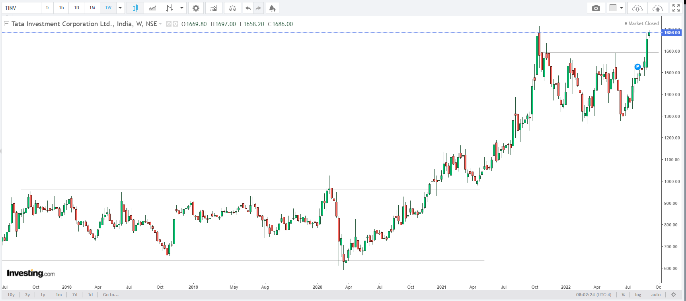Image resolution: width=686 pixels, height=301 pixels.
Task: Open series format gear icon in legend
Action: pyautogui.click(x=175, y=24)
